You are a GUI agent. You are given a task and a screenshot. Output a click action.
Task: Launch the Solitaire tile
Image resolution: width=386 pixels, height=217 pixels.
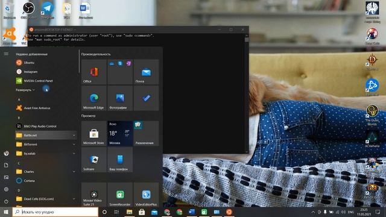click(94, 160)
